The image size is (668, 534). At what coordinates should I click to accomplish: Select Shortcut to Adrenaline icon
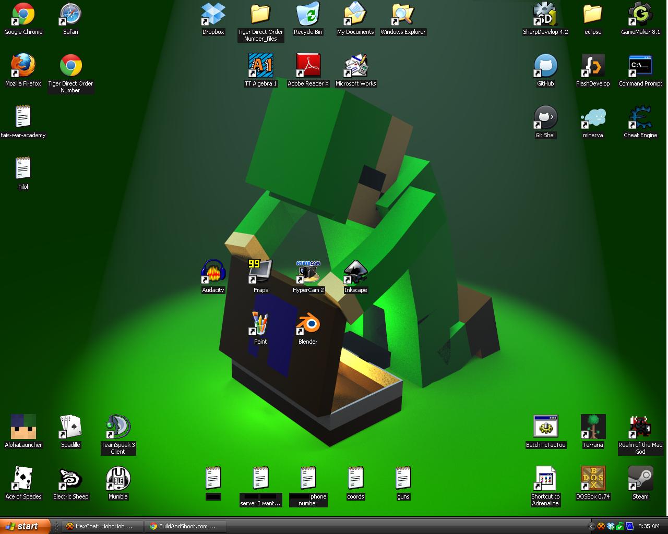(x=545, y=479)
